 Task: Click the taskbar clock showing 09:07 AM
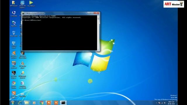point(171,103)
